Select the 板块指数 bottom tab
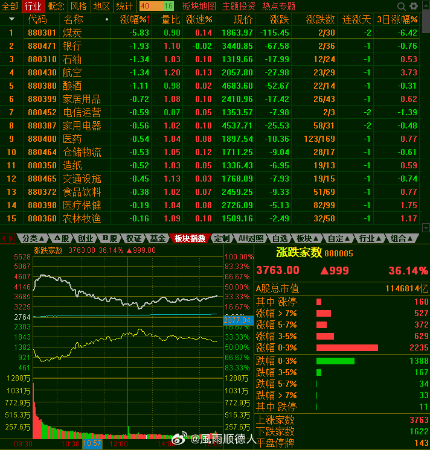430x450 pixels. [x=190, y=238]
